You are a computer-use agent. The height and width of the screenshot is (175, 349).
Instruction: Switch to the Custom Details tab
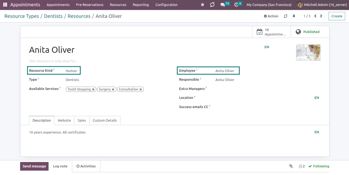pos(105,120)
